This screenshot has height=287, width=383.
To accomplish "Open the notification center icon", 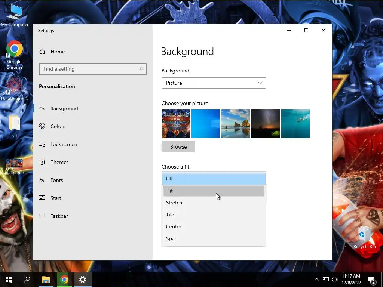I will click(x=371, y=280).
